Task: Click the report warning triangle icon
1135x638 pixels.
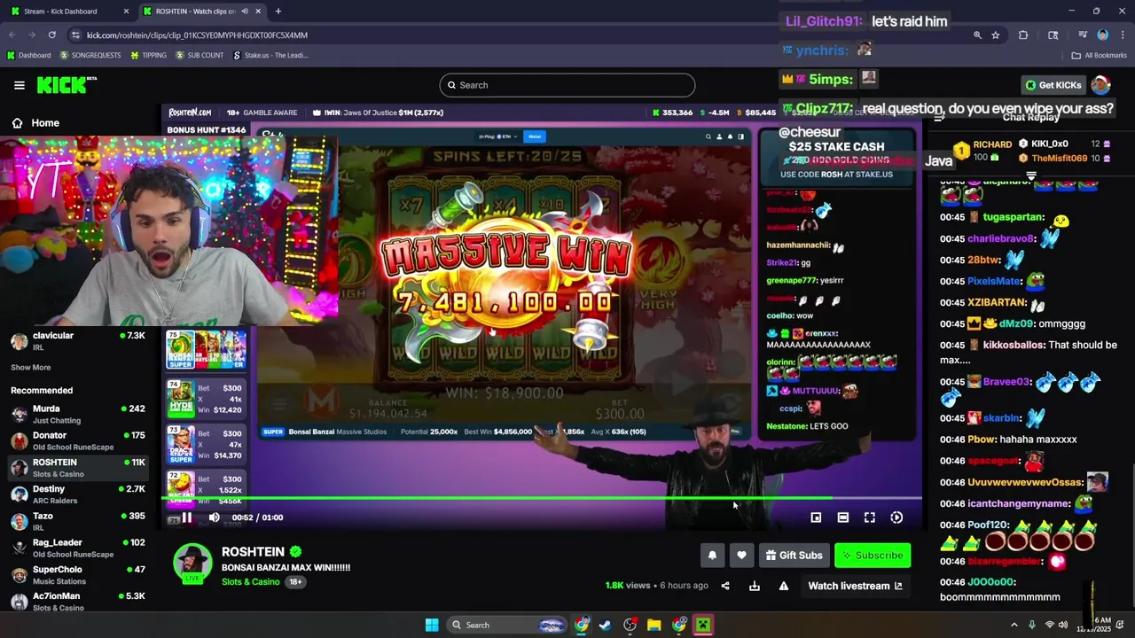Action: (x=784, y=586)
